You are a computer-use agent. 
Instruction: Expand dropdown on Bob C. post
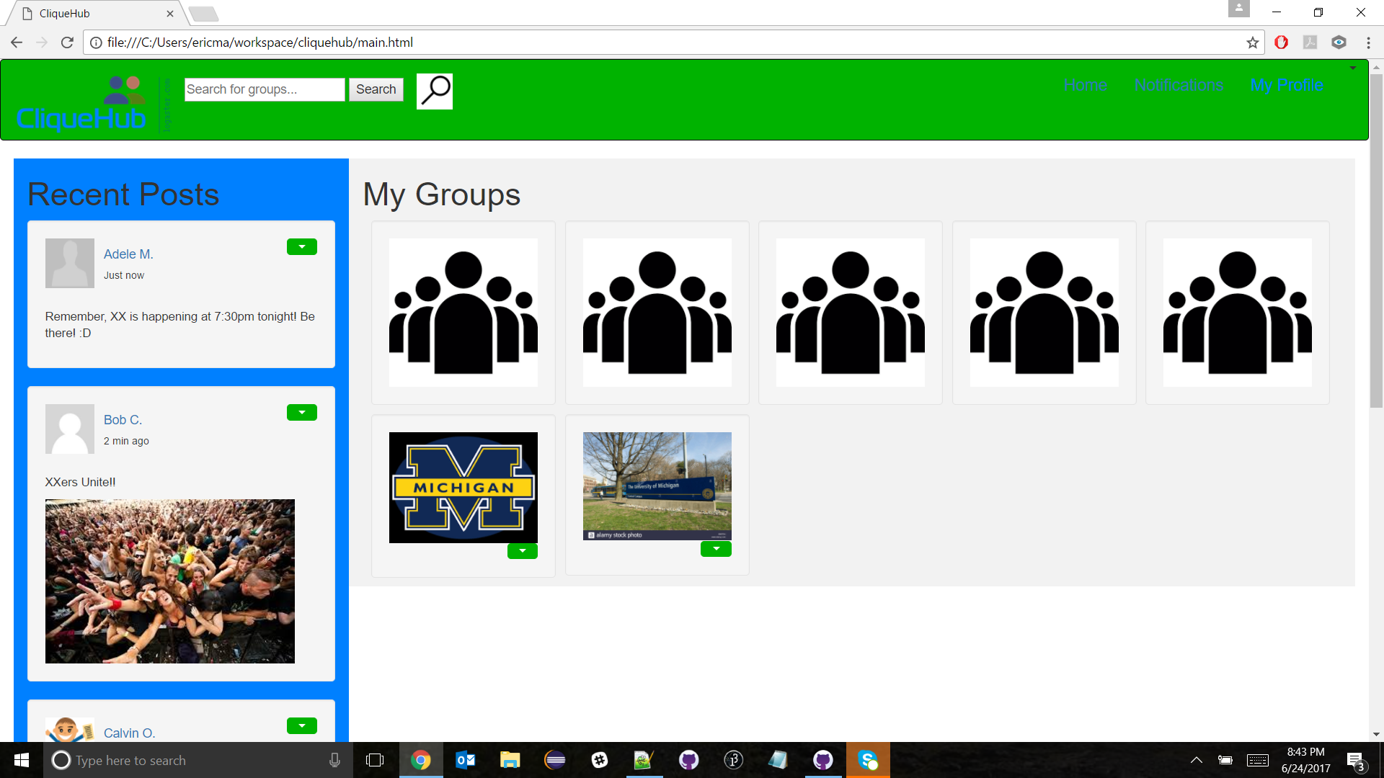point(301,413)
